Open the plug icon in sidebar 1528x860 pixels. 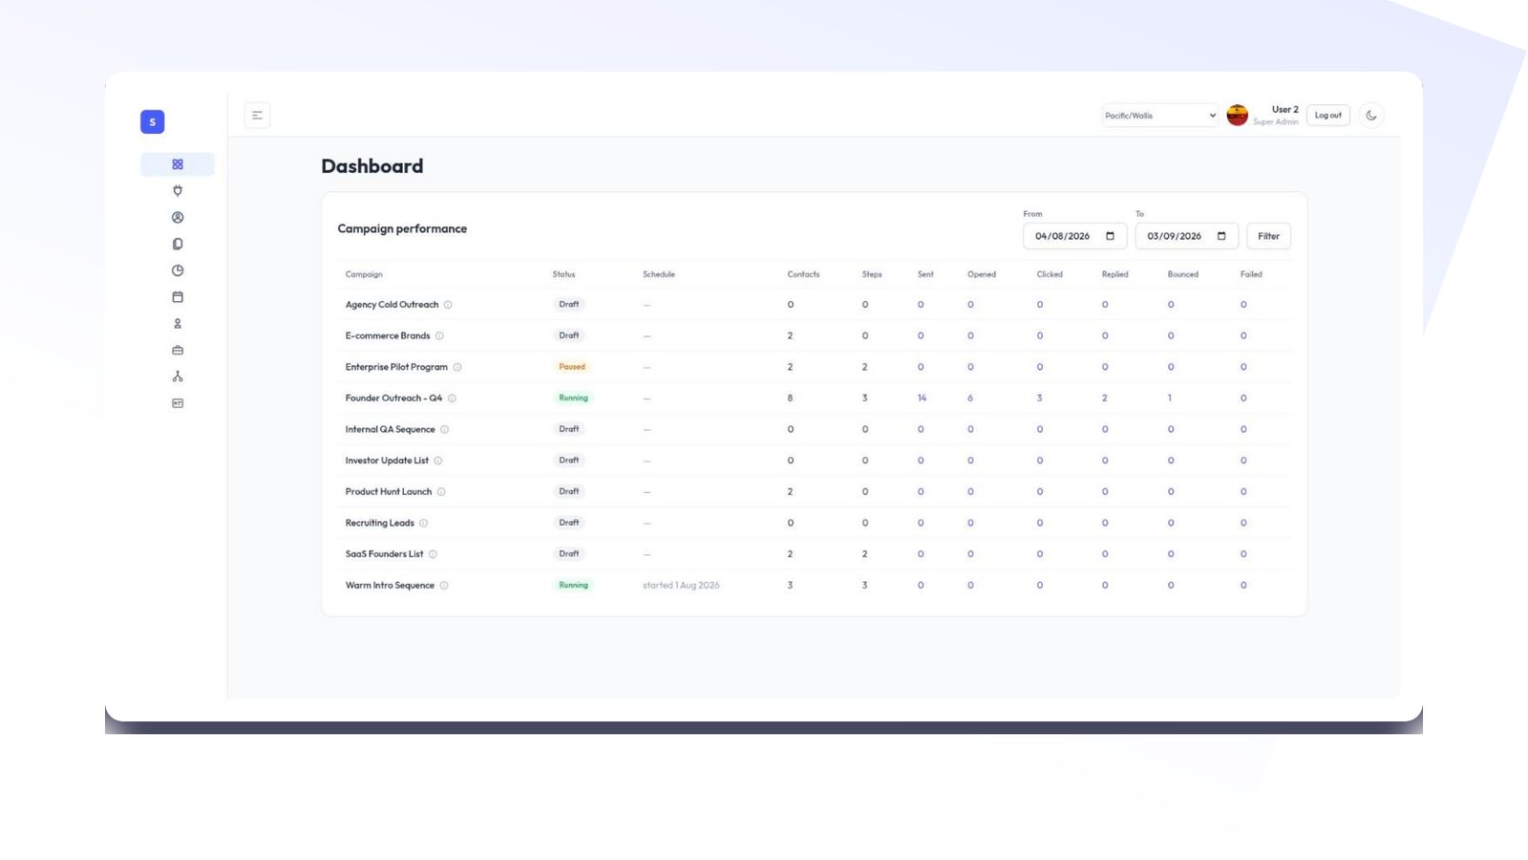coord(178,191)
